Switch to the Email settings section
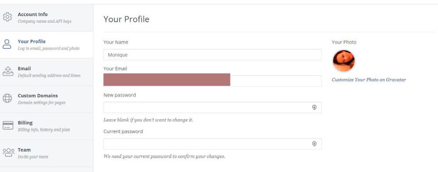Screen dimensions: 438x172 click(x=47, y=72)
